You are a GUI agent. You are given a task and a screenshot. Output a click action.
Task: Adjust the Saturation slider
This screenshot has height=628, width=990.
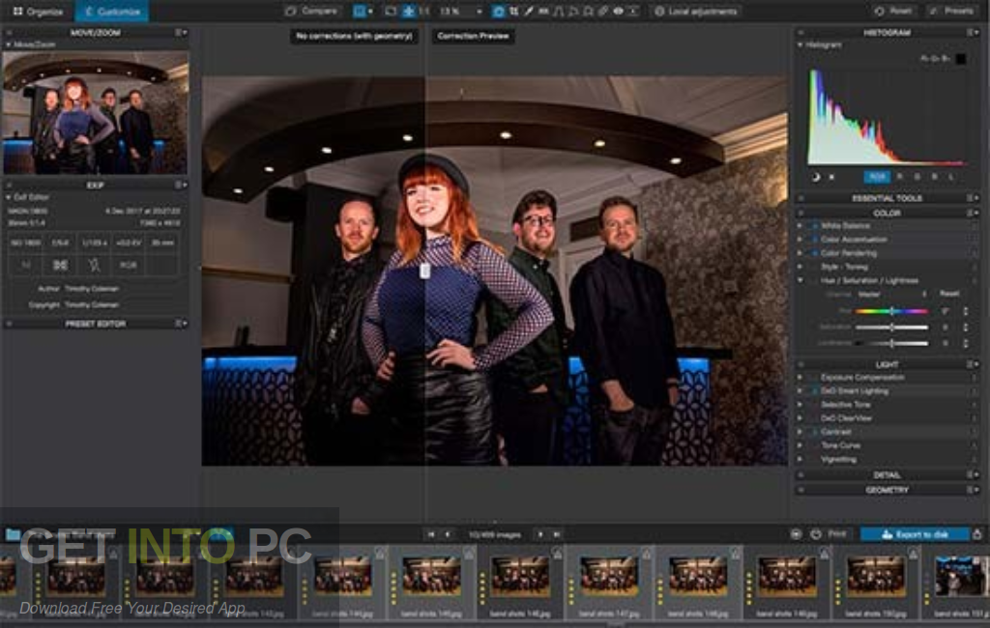pyautogui.click(x=891, y=328)
